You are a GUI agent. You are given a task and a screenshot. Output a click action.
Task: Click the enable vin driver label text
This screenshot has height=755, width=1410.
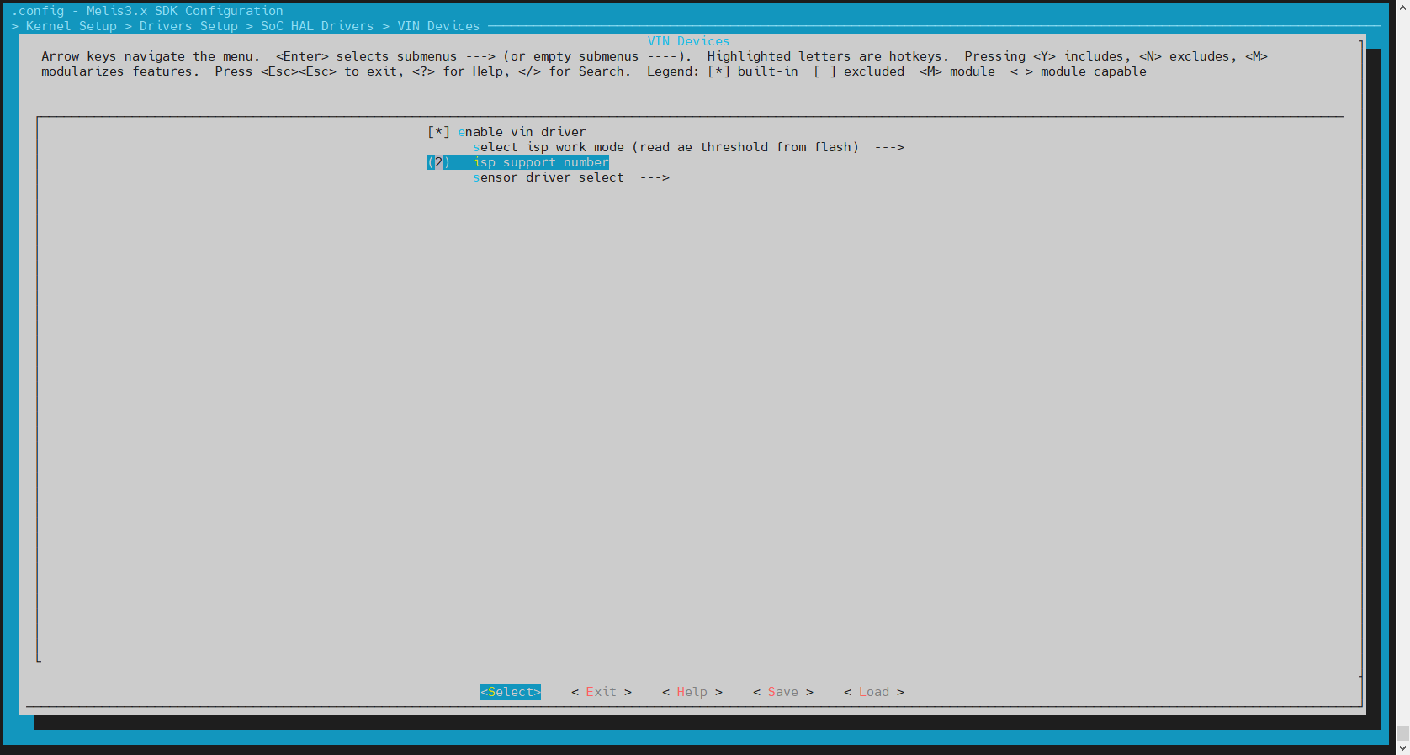(522, 132)
